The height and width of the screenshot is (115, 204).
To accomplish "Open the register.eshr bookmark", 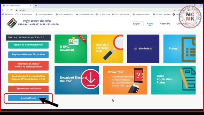I will coord(45,14).
